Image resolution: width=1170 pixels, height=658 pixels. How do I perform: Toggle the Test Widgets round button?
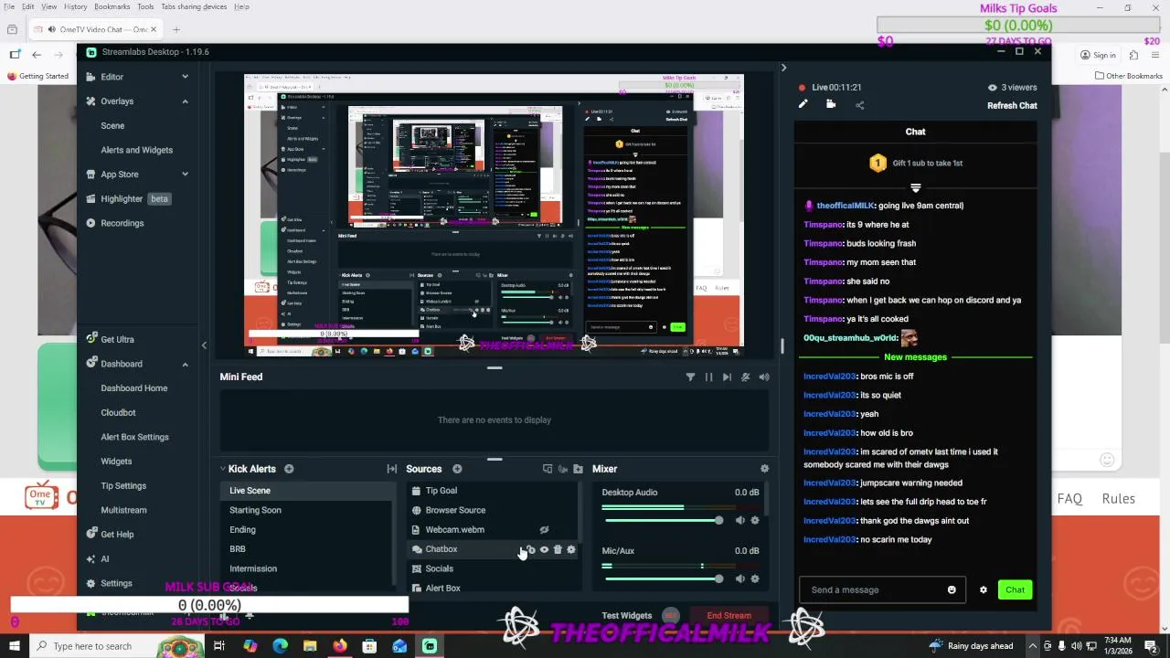tap(671, 616)
